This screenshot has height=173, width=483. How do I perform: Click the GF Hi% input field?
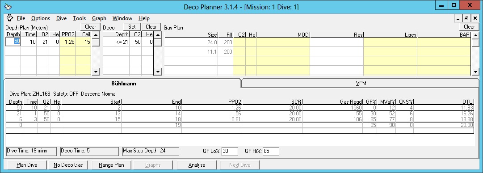tap(271, 152)
